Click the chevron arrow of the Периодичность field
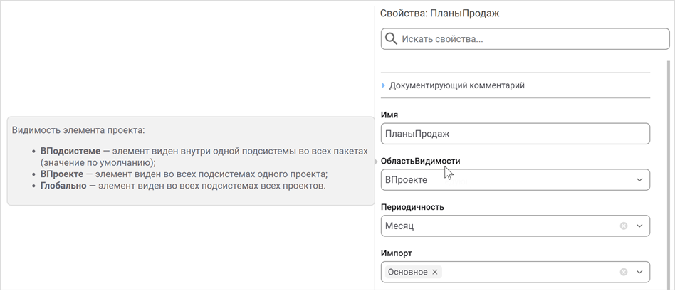The image size is (675, 291). click(x=639, y=226)
